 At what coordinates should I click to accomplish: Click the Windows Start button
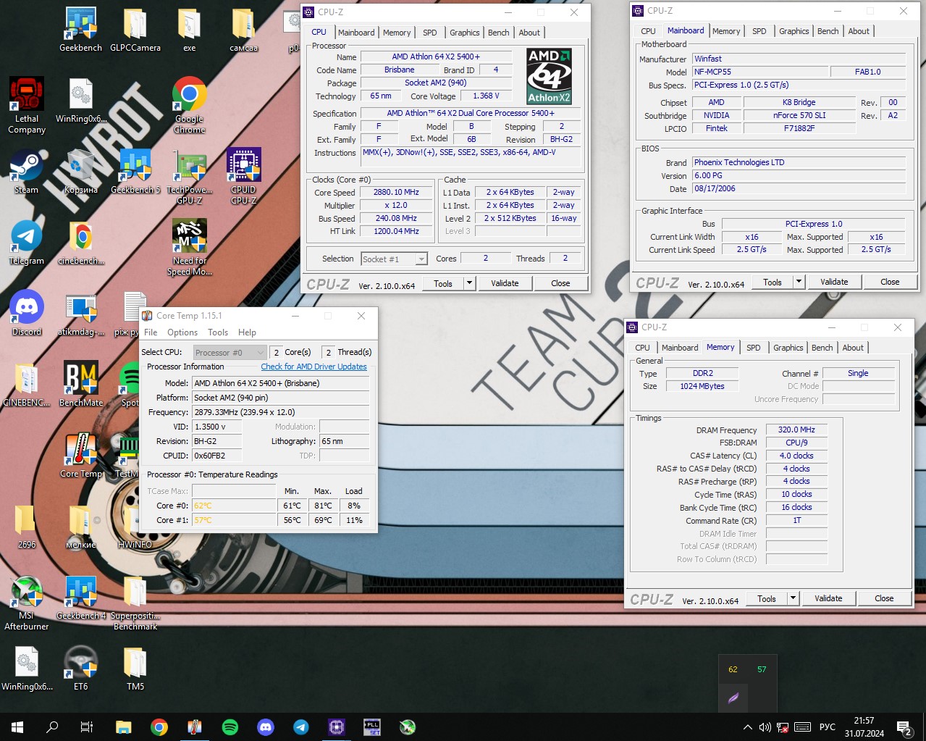(x=17, y=727)
